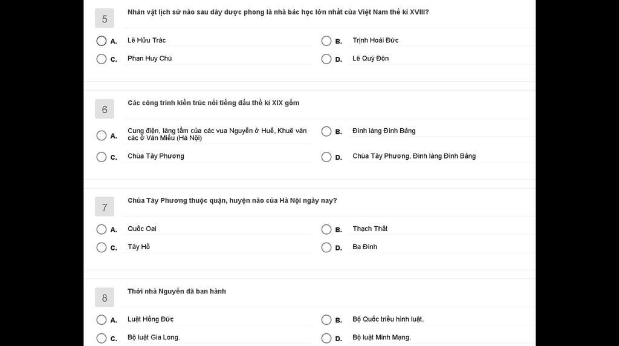This screenshot has width=619, height=346.
Task: Select option B Đình làng Đình Bảng
Action: [326, 131]
